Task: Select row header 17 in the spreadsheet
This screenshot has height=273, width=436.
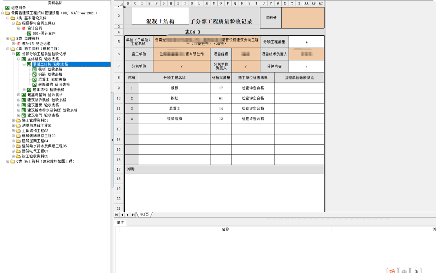Action: click(119, 170)
